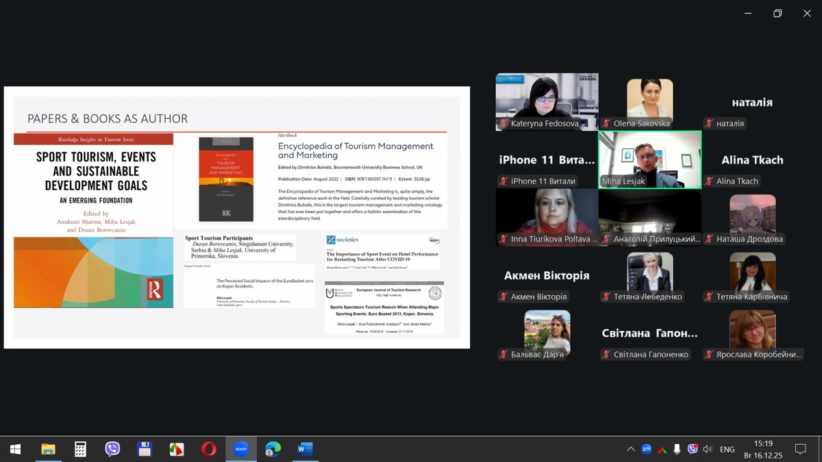
Task: Click the shared slide on Encyclopedia book cover
Action: [225, 179]
